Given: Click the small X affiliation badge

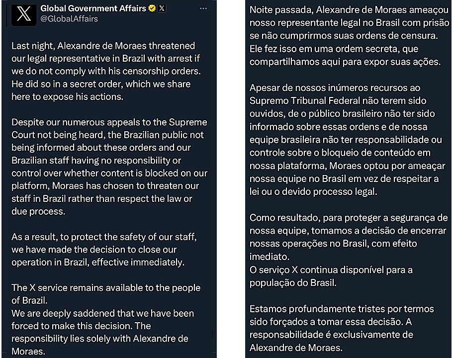Looking at the screenshot, I should point(162,8).
